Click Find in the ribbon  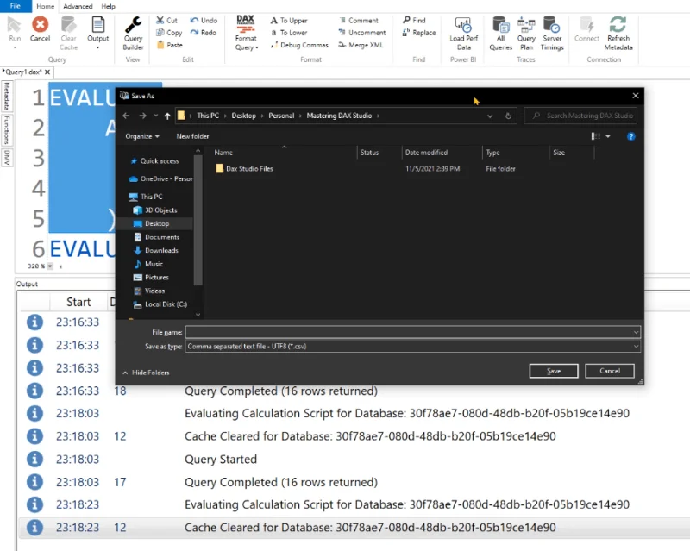pyautogui.click(x=414, y=20)
